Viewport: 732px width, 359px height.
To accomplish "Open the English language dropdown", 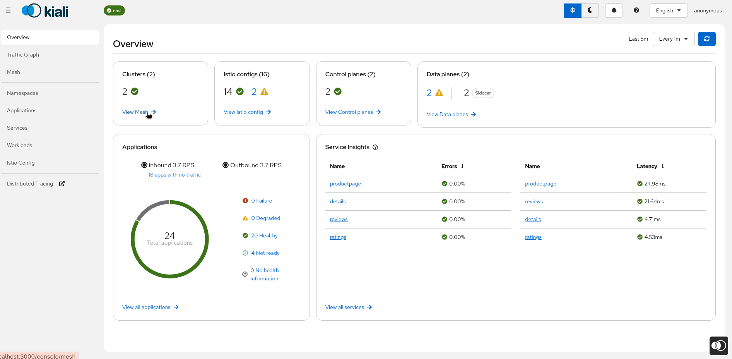I will click(x=668, y=10).
